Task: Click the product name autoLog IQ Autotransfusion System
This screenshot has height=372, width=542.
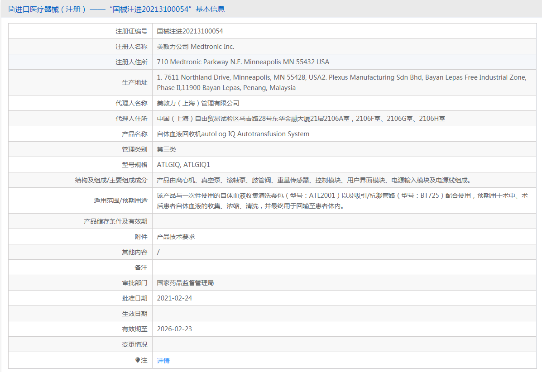Action: 233,134
